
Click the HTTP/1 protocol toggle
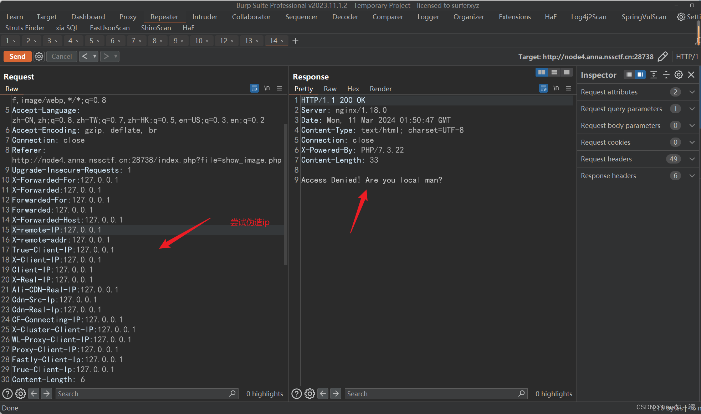[x=687, y=57]
